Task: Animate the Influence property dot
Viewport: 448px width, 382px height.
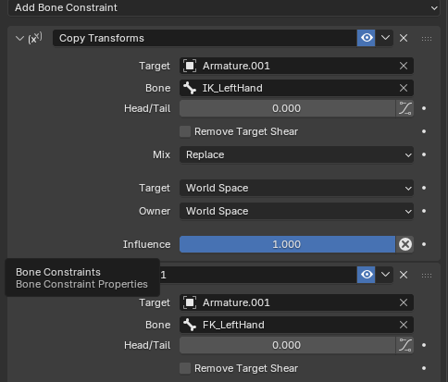Action: click(424, 244)
